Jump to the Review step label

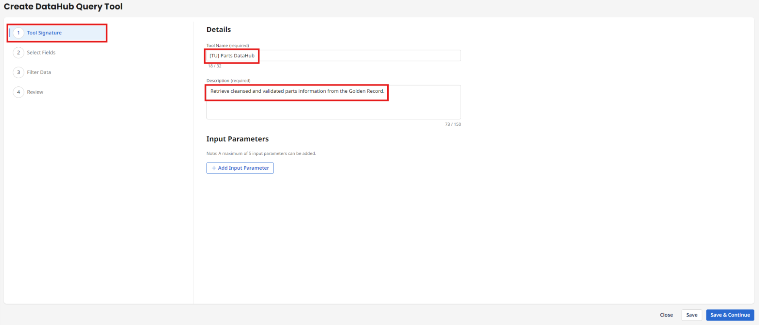point(35,92)
